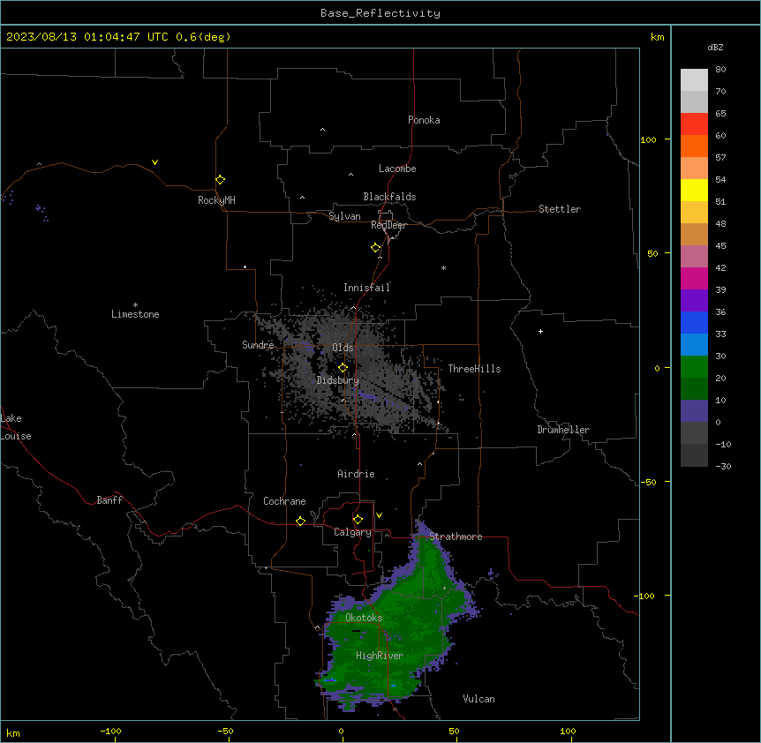Select the Banff label
The width and height of the screenshot is (761, 743).
[x=109, y=500]
